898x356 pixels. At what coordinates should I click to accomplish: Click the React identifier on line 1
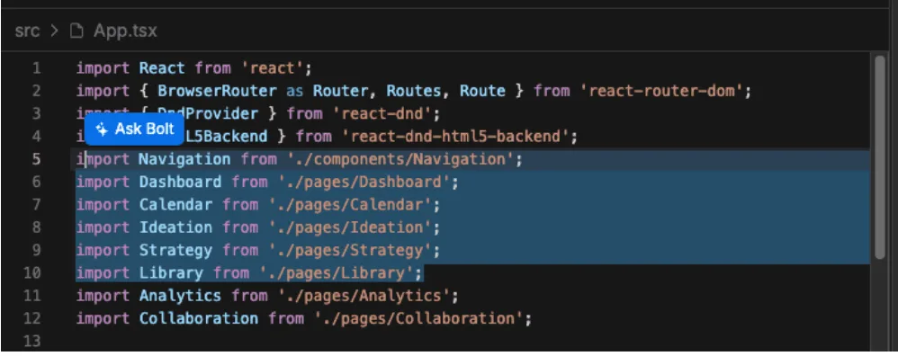tap(162, 68)
